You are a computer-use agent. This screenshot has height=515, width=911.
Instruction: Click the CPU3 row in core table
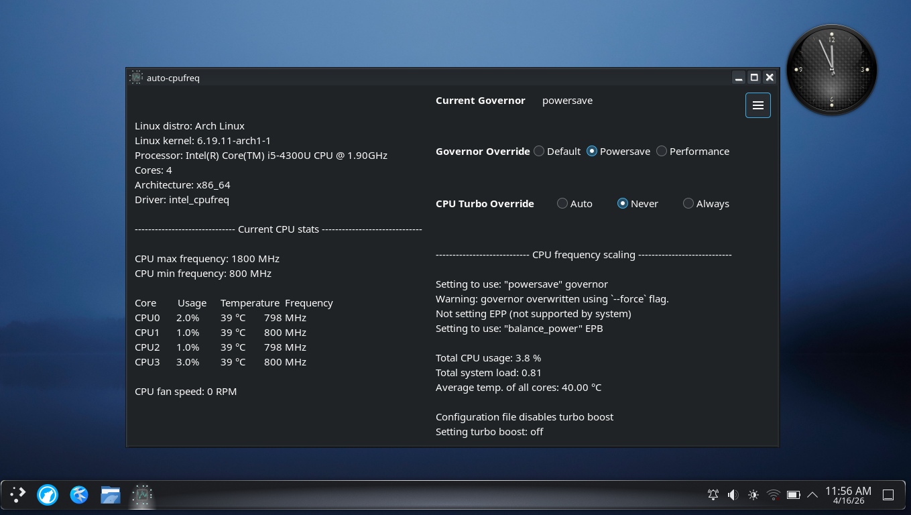pyautogui.click(x=221, y=362)
